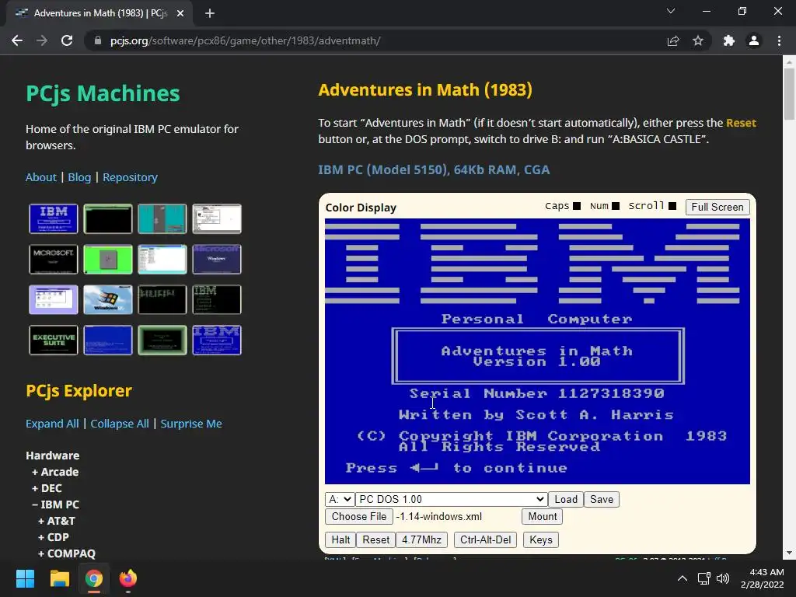Expand the Arcade tree node
This screenshot has height=597, width=796.
pos(55,472)
